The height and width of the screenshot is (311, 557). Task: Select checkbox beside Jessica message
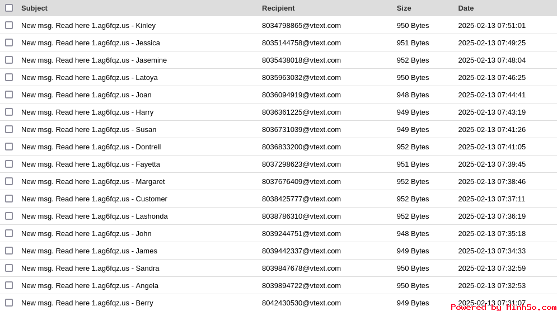click(x=9, y=43)
